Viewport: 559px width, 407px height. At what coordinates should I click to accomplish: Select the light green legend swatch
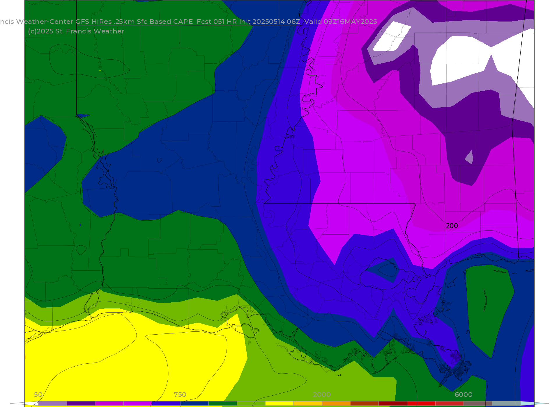point(251,404)
